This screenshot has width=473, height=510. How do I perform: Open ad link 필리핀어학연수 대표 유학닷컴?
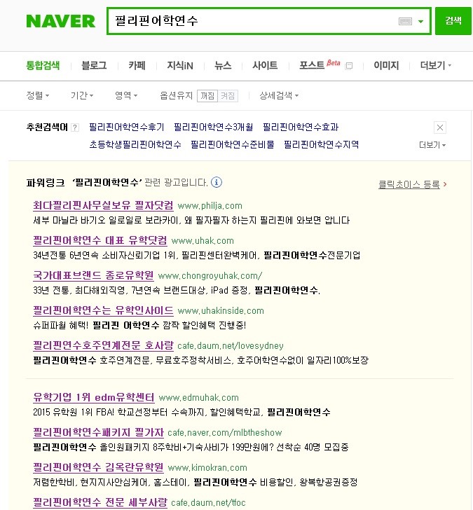100,240
